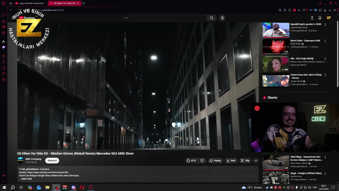
Task: Open the browser extensions puzzle icon
Action: [x=320, y=10]
